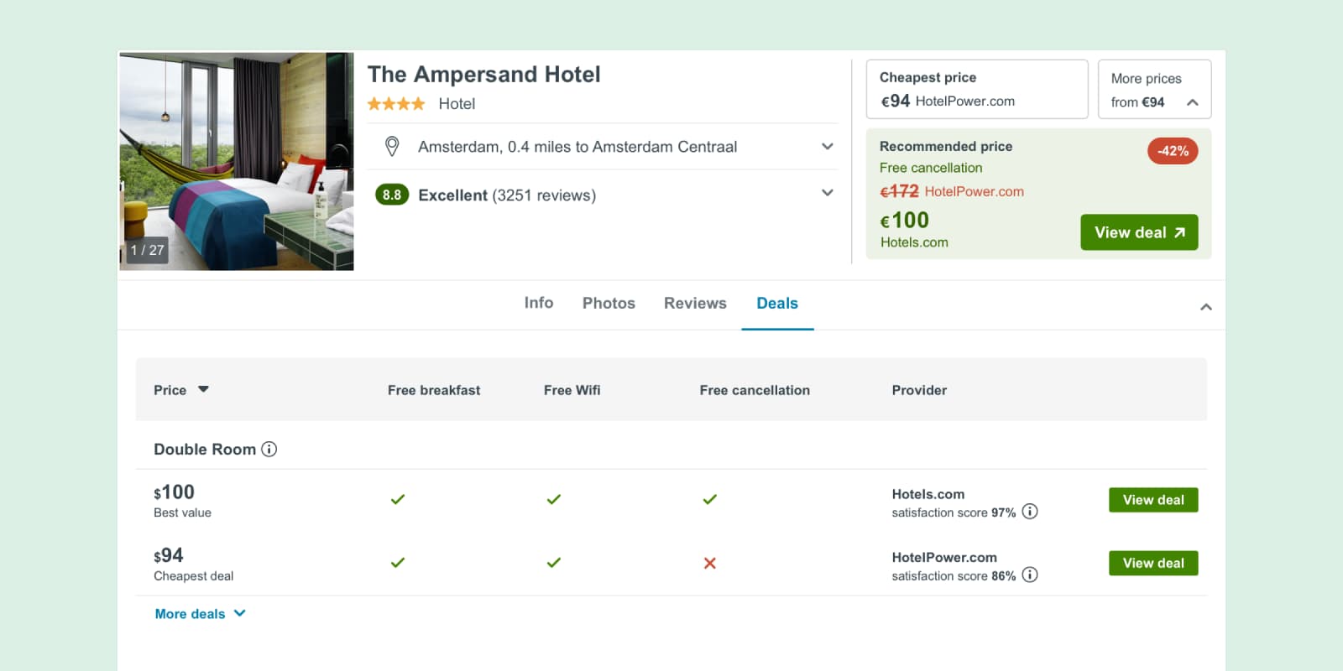The height and width of the screenshot is (671, 1343).
Task: Click HotelPower.com satisfaction score info icon
Action: [x=1030, y=575]
